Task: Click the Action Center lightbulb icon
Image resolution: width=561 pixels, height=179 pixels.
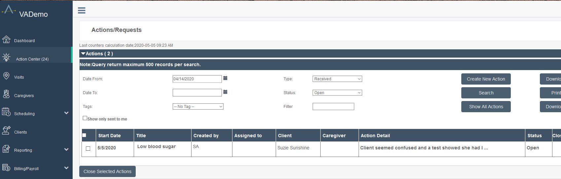Action: [x=6, y=57]
